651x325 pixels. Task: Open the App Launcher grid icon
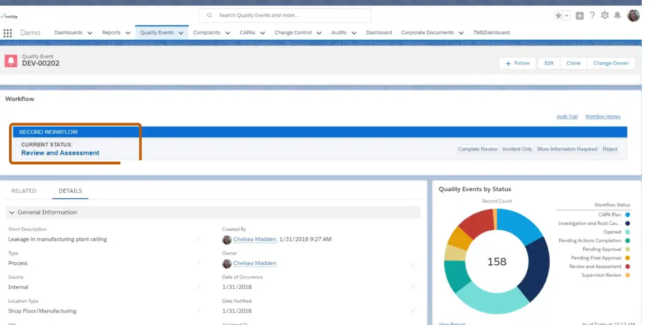tap(8, 33)
